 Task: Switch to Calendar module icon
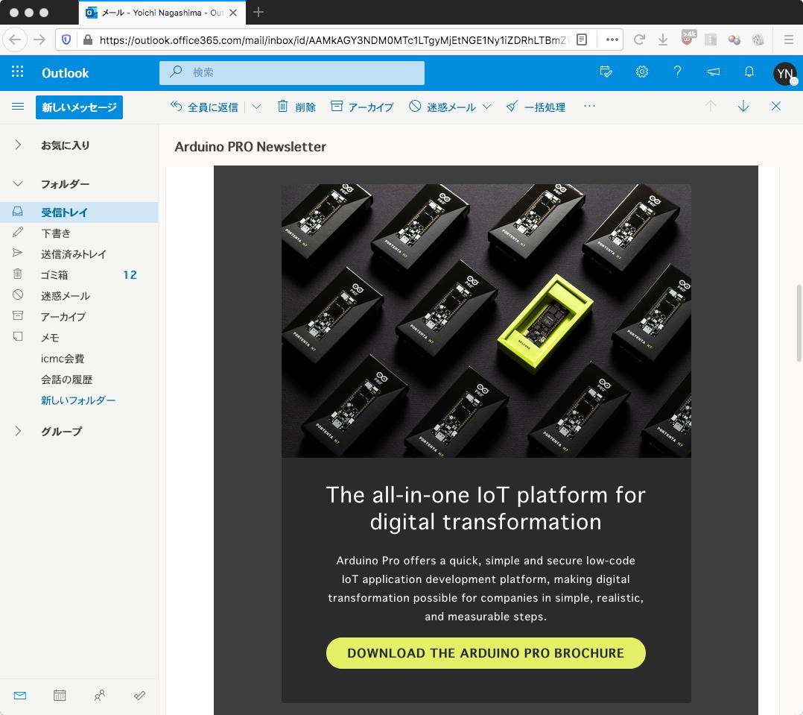(60, 696)
